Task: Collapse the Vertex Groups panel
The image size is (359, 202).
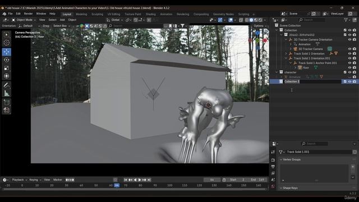Action: tap(281, 159)
